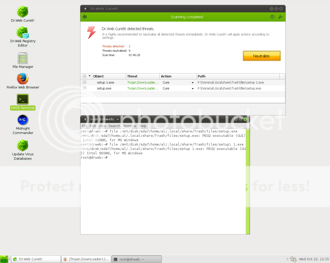The image size is (330, 263).
Task: Click Trojan.DownLoader threat link for setup 1.exe
Action: click(x=142, y=83)
